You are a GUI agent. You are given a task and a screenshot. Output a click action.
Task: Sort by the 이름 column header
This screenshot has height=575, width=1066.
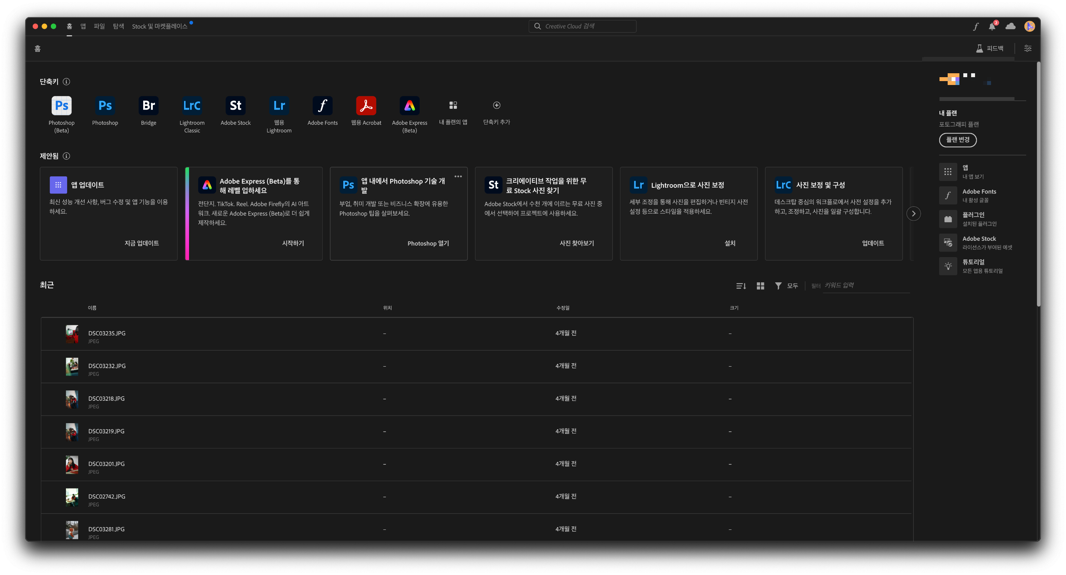tap(92, 308)
